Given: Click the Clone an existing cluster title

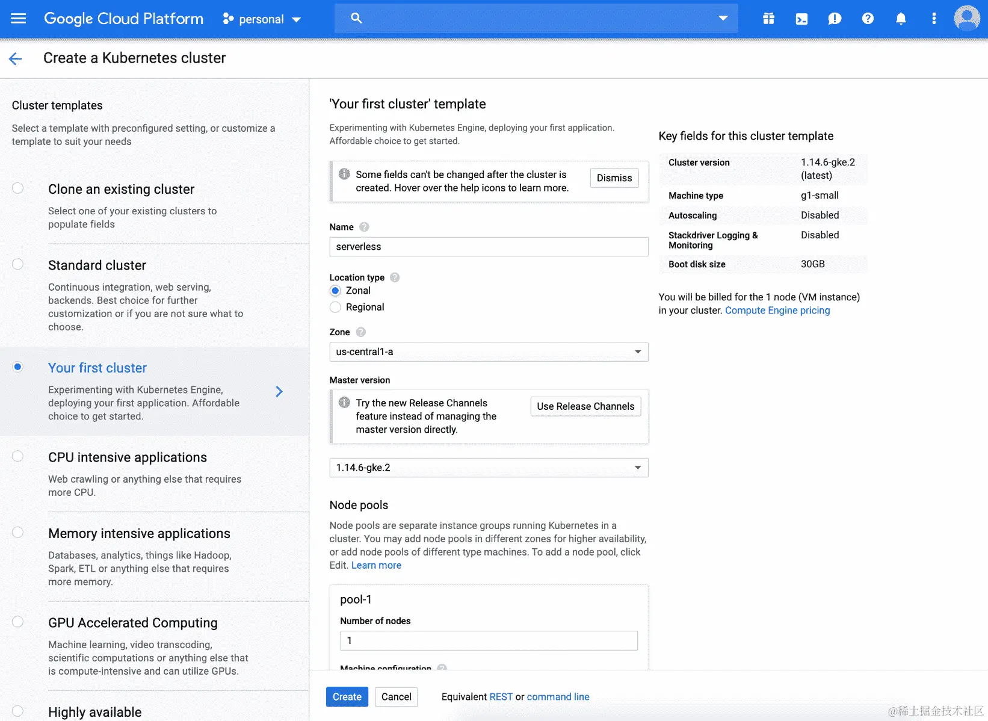Looking at the screenshot, I should (122, 190).
